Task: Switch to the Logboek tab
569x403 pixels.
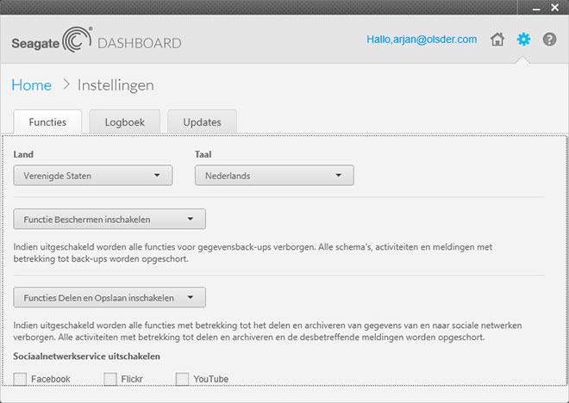Action: 125,122
